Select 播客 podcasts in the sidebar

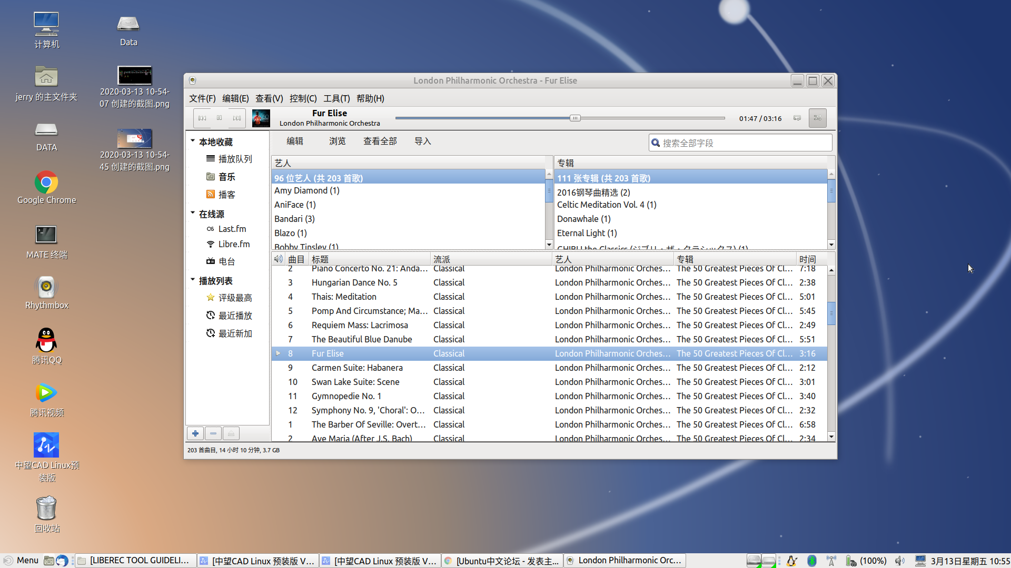coord(221,195)
